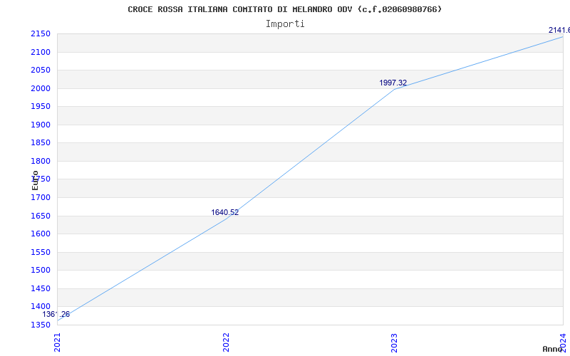
Task: Click the 'Importi' subtitle
Action: pos(285,24)
